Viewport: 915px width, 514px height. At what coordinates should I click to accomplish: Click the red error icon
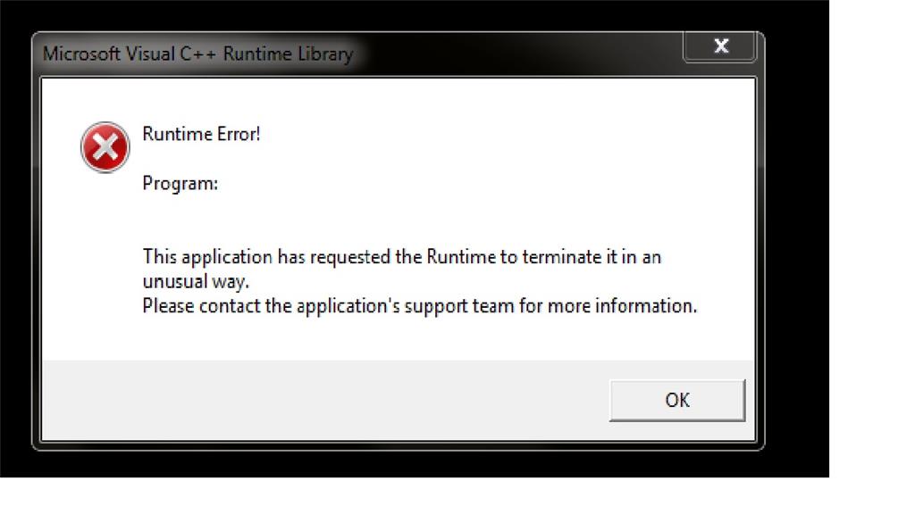pos(105,147)
